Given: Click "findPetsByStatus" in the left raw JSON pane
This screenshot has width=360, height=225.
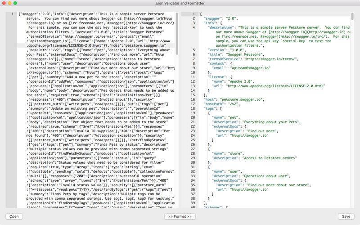Looking at the screenshot, I should pos(75,153).
